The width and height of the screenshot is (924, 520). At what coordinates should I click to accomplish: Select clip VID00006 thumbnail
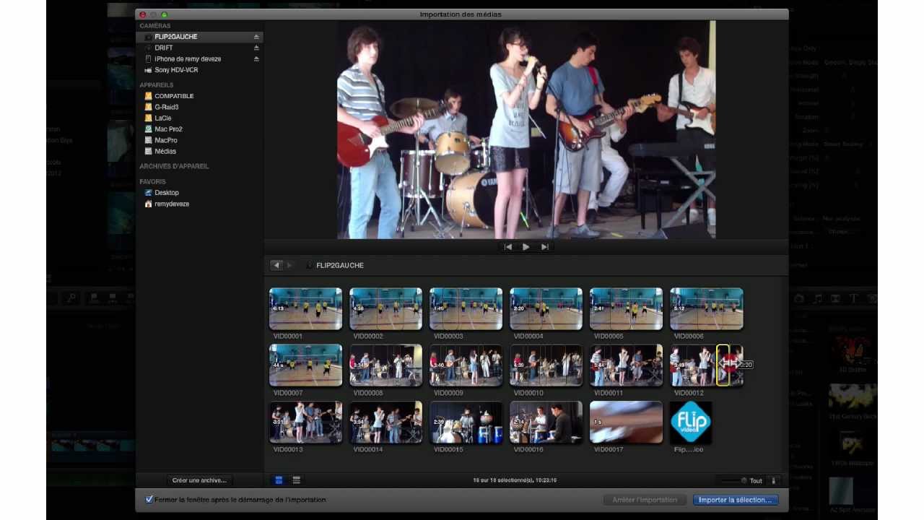click(x=707, y=308)
